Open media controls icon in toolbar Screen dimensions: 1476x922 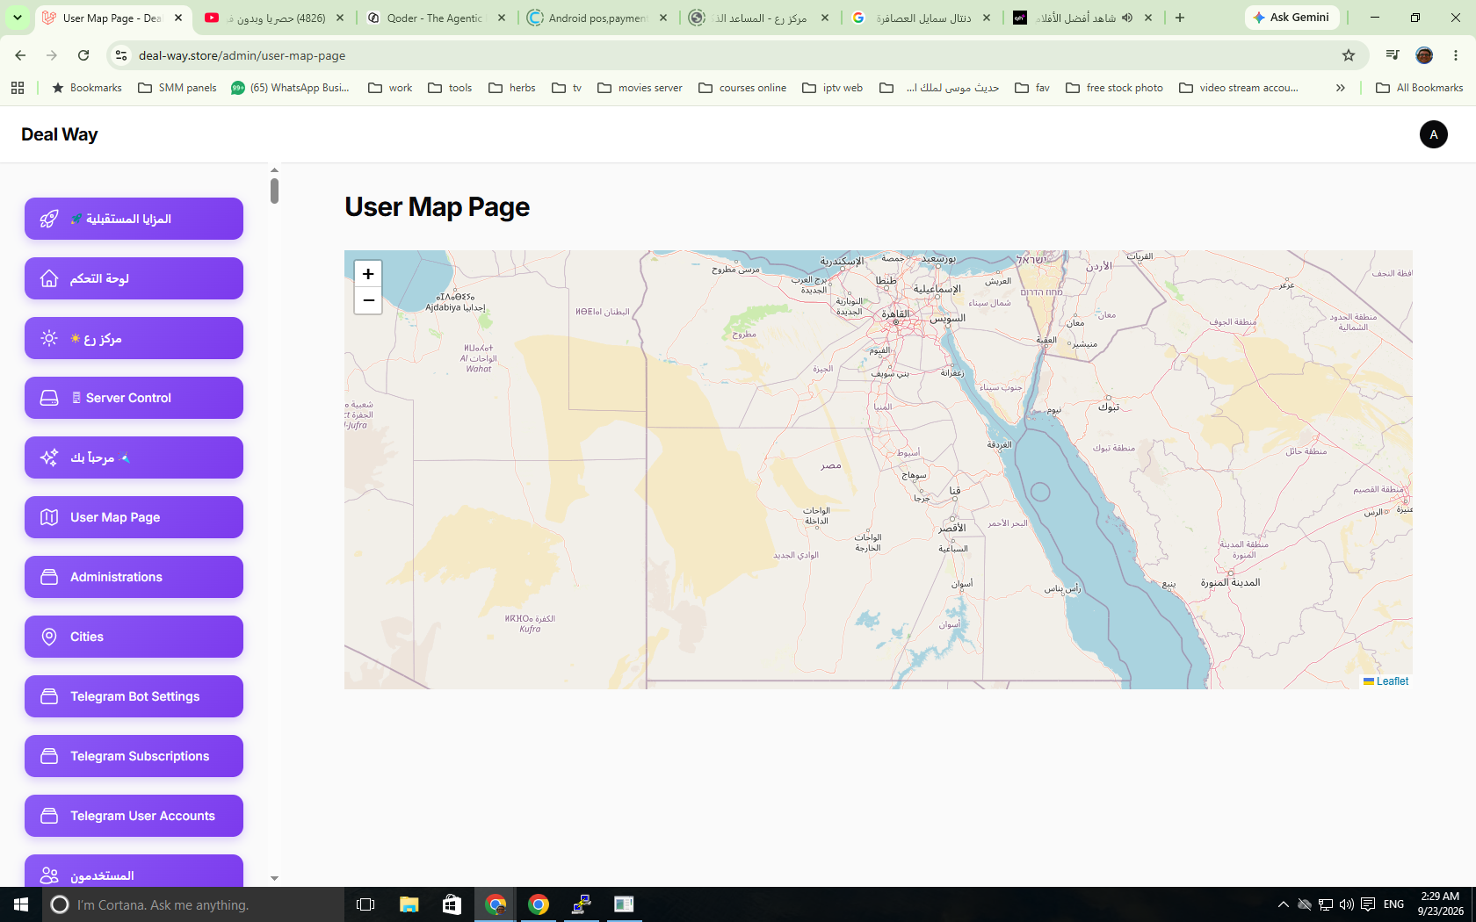pyautogui.click(x=1393, y=55)
